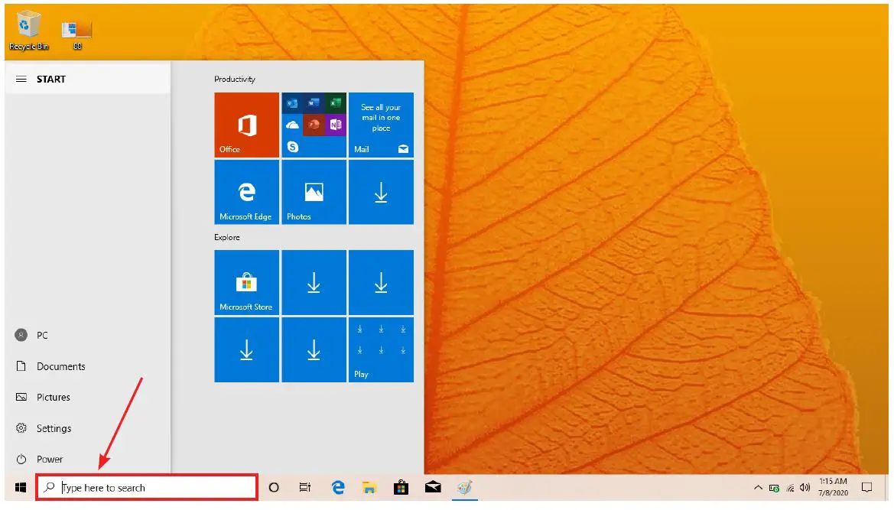Open the Play folder tile
The height and width of the screenshot is (510, 894).
[381, 349]
